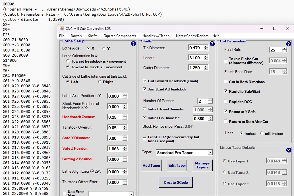This screenshot has height=196, width=294.
Task: Open the Notes/Codes/Devices menu
Action: coord(192,36)
